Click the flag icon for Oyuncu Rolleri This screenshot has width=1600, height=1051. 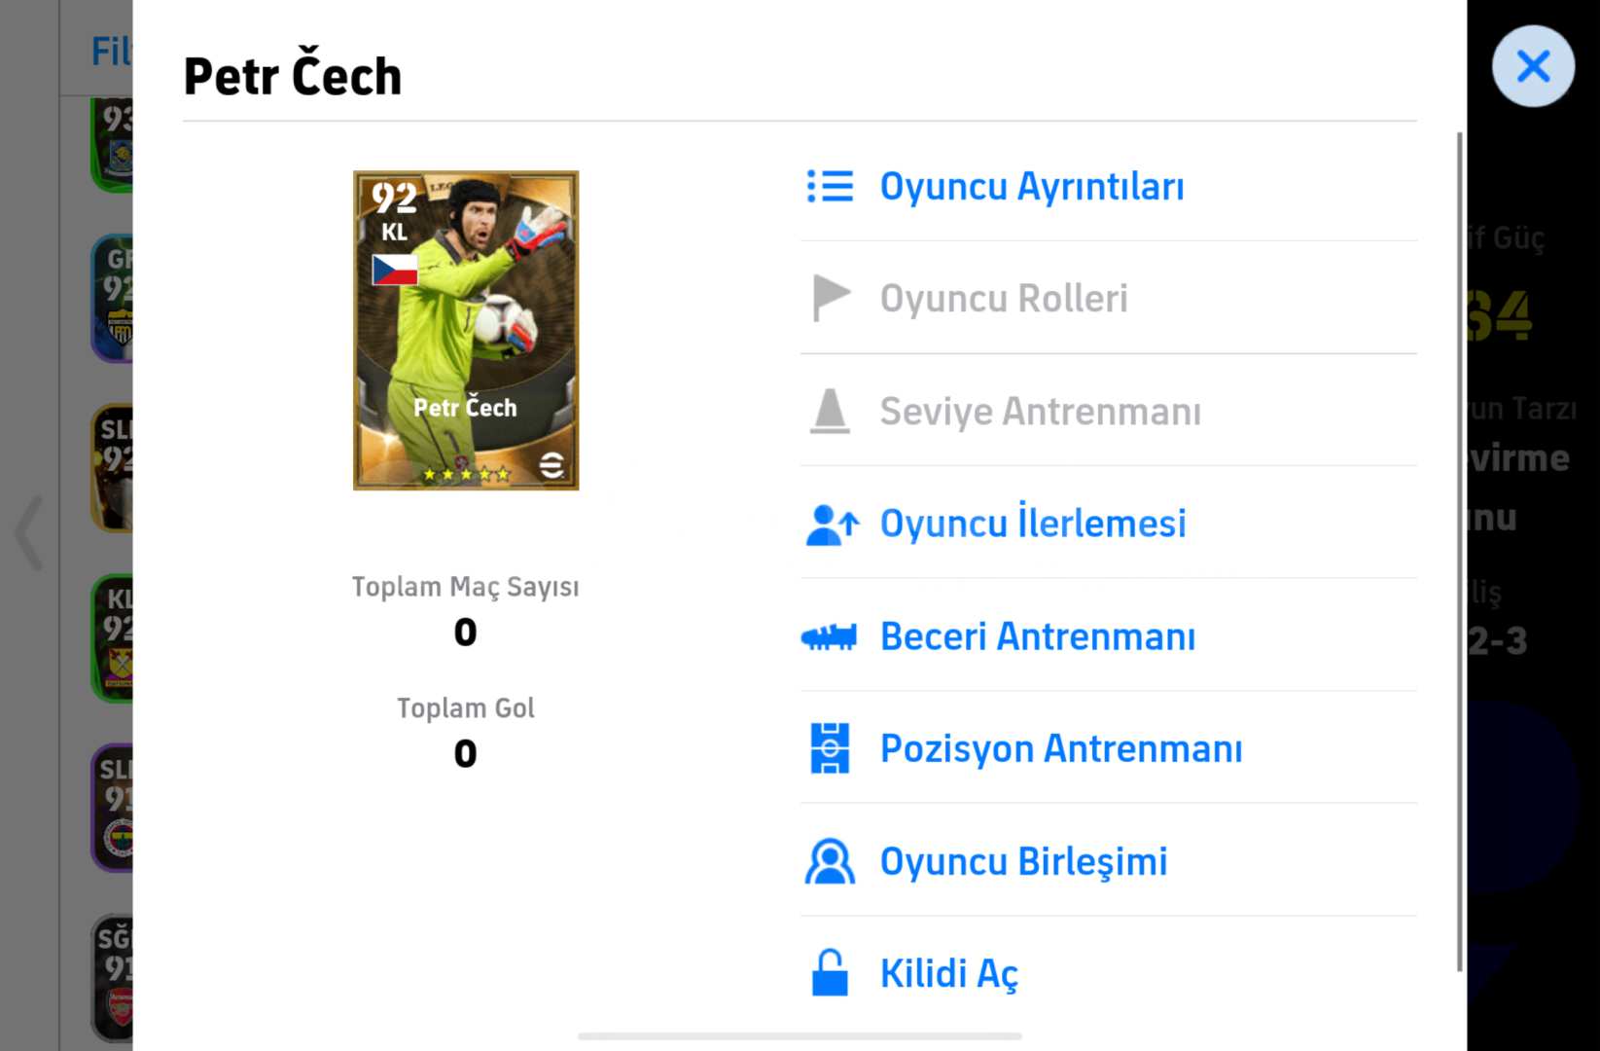click(x=831, y=298)
